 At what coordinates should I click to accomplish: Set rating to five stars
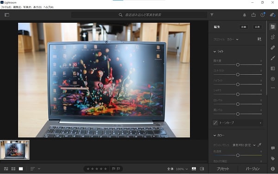tap(106, 169)
